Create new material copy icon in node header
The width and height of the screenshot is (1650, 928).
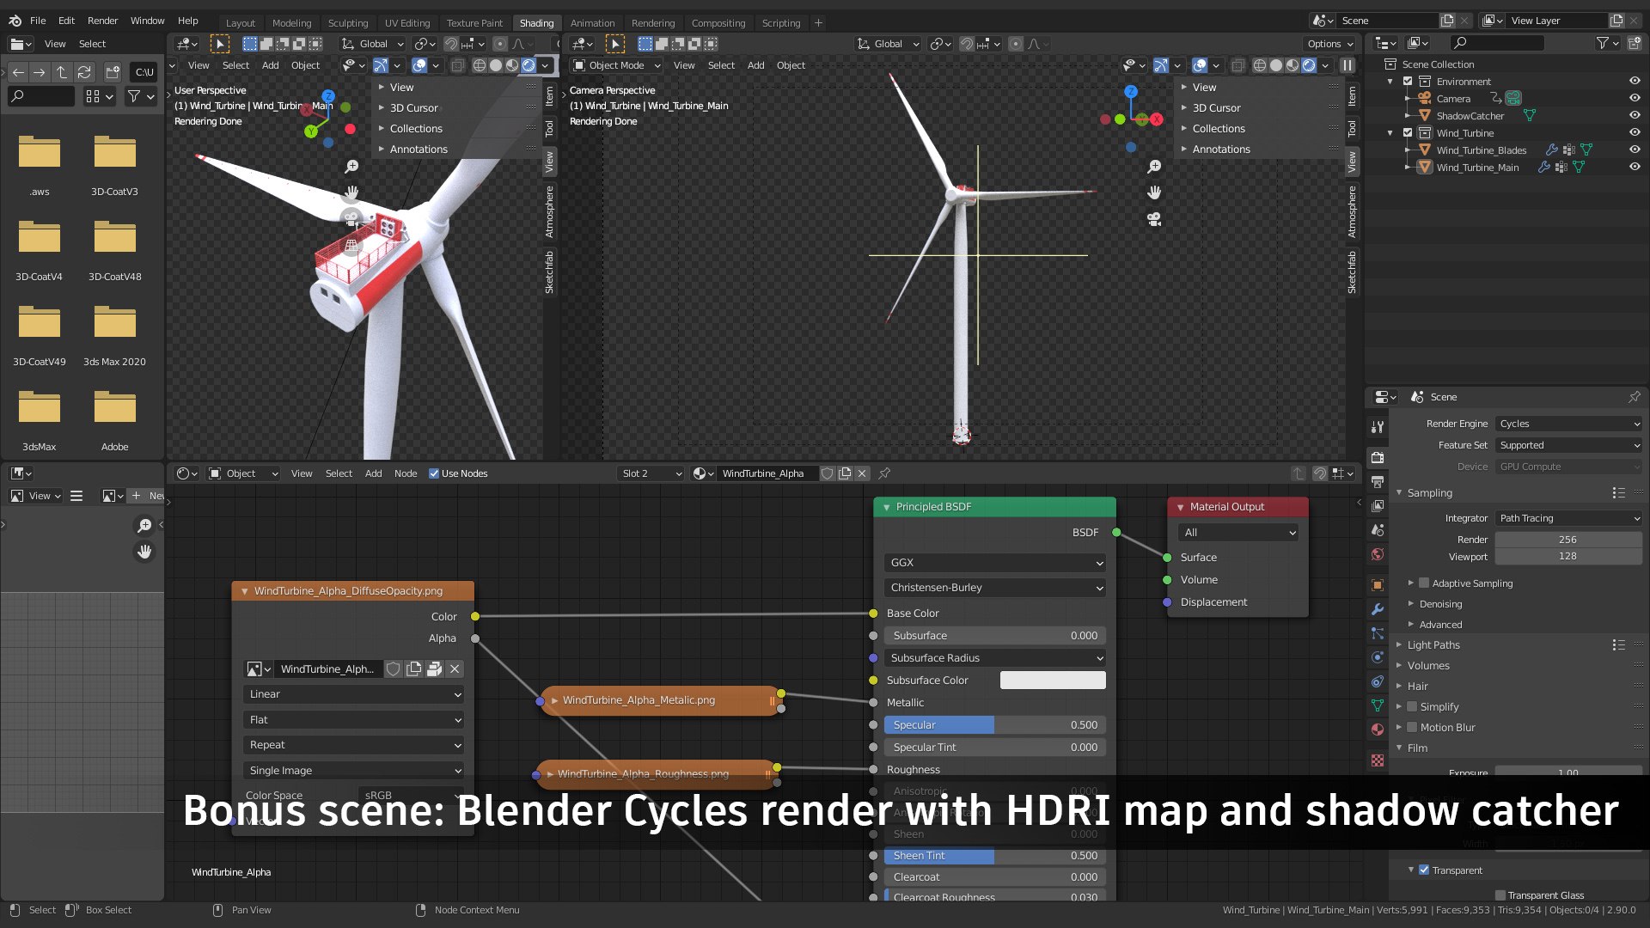coord(845,473)
